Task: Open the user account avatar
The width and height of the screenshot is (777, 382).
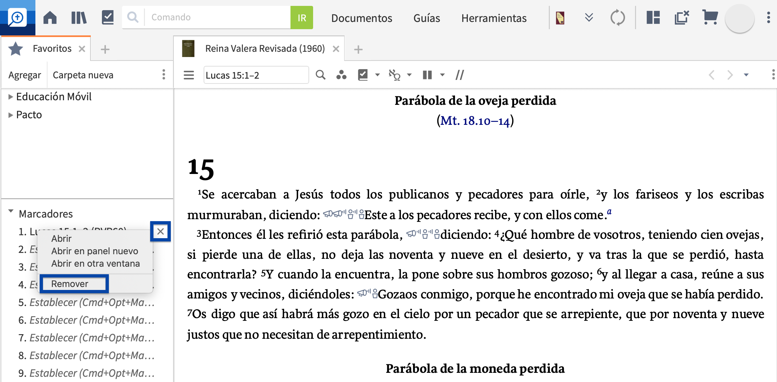Action: (740, 18)
